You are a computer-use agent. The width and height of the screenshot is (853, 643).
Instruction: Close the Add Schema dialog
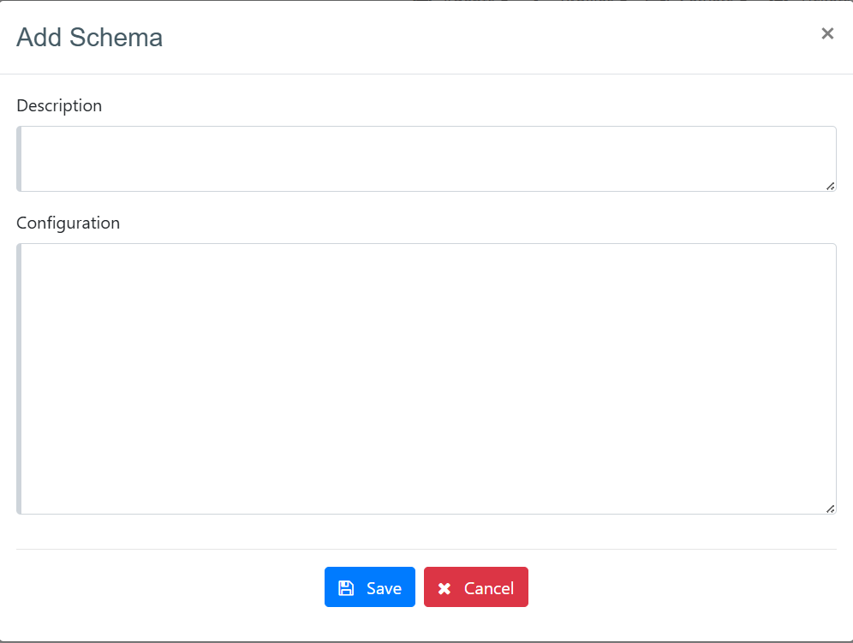pos(826,33)
